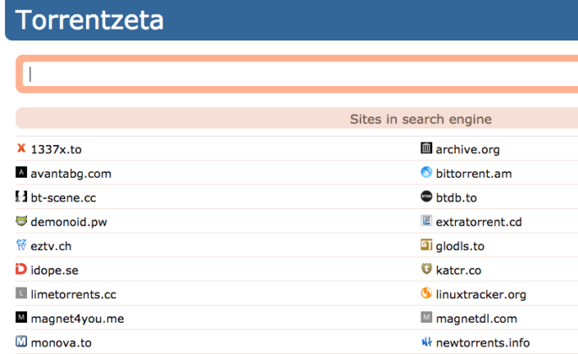Click the eztv.ch blue favicon
The height and width of the screenshot is (354, 578).
click(x=21, y=244)
